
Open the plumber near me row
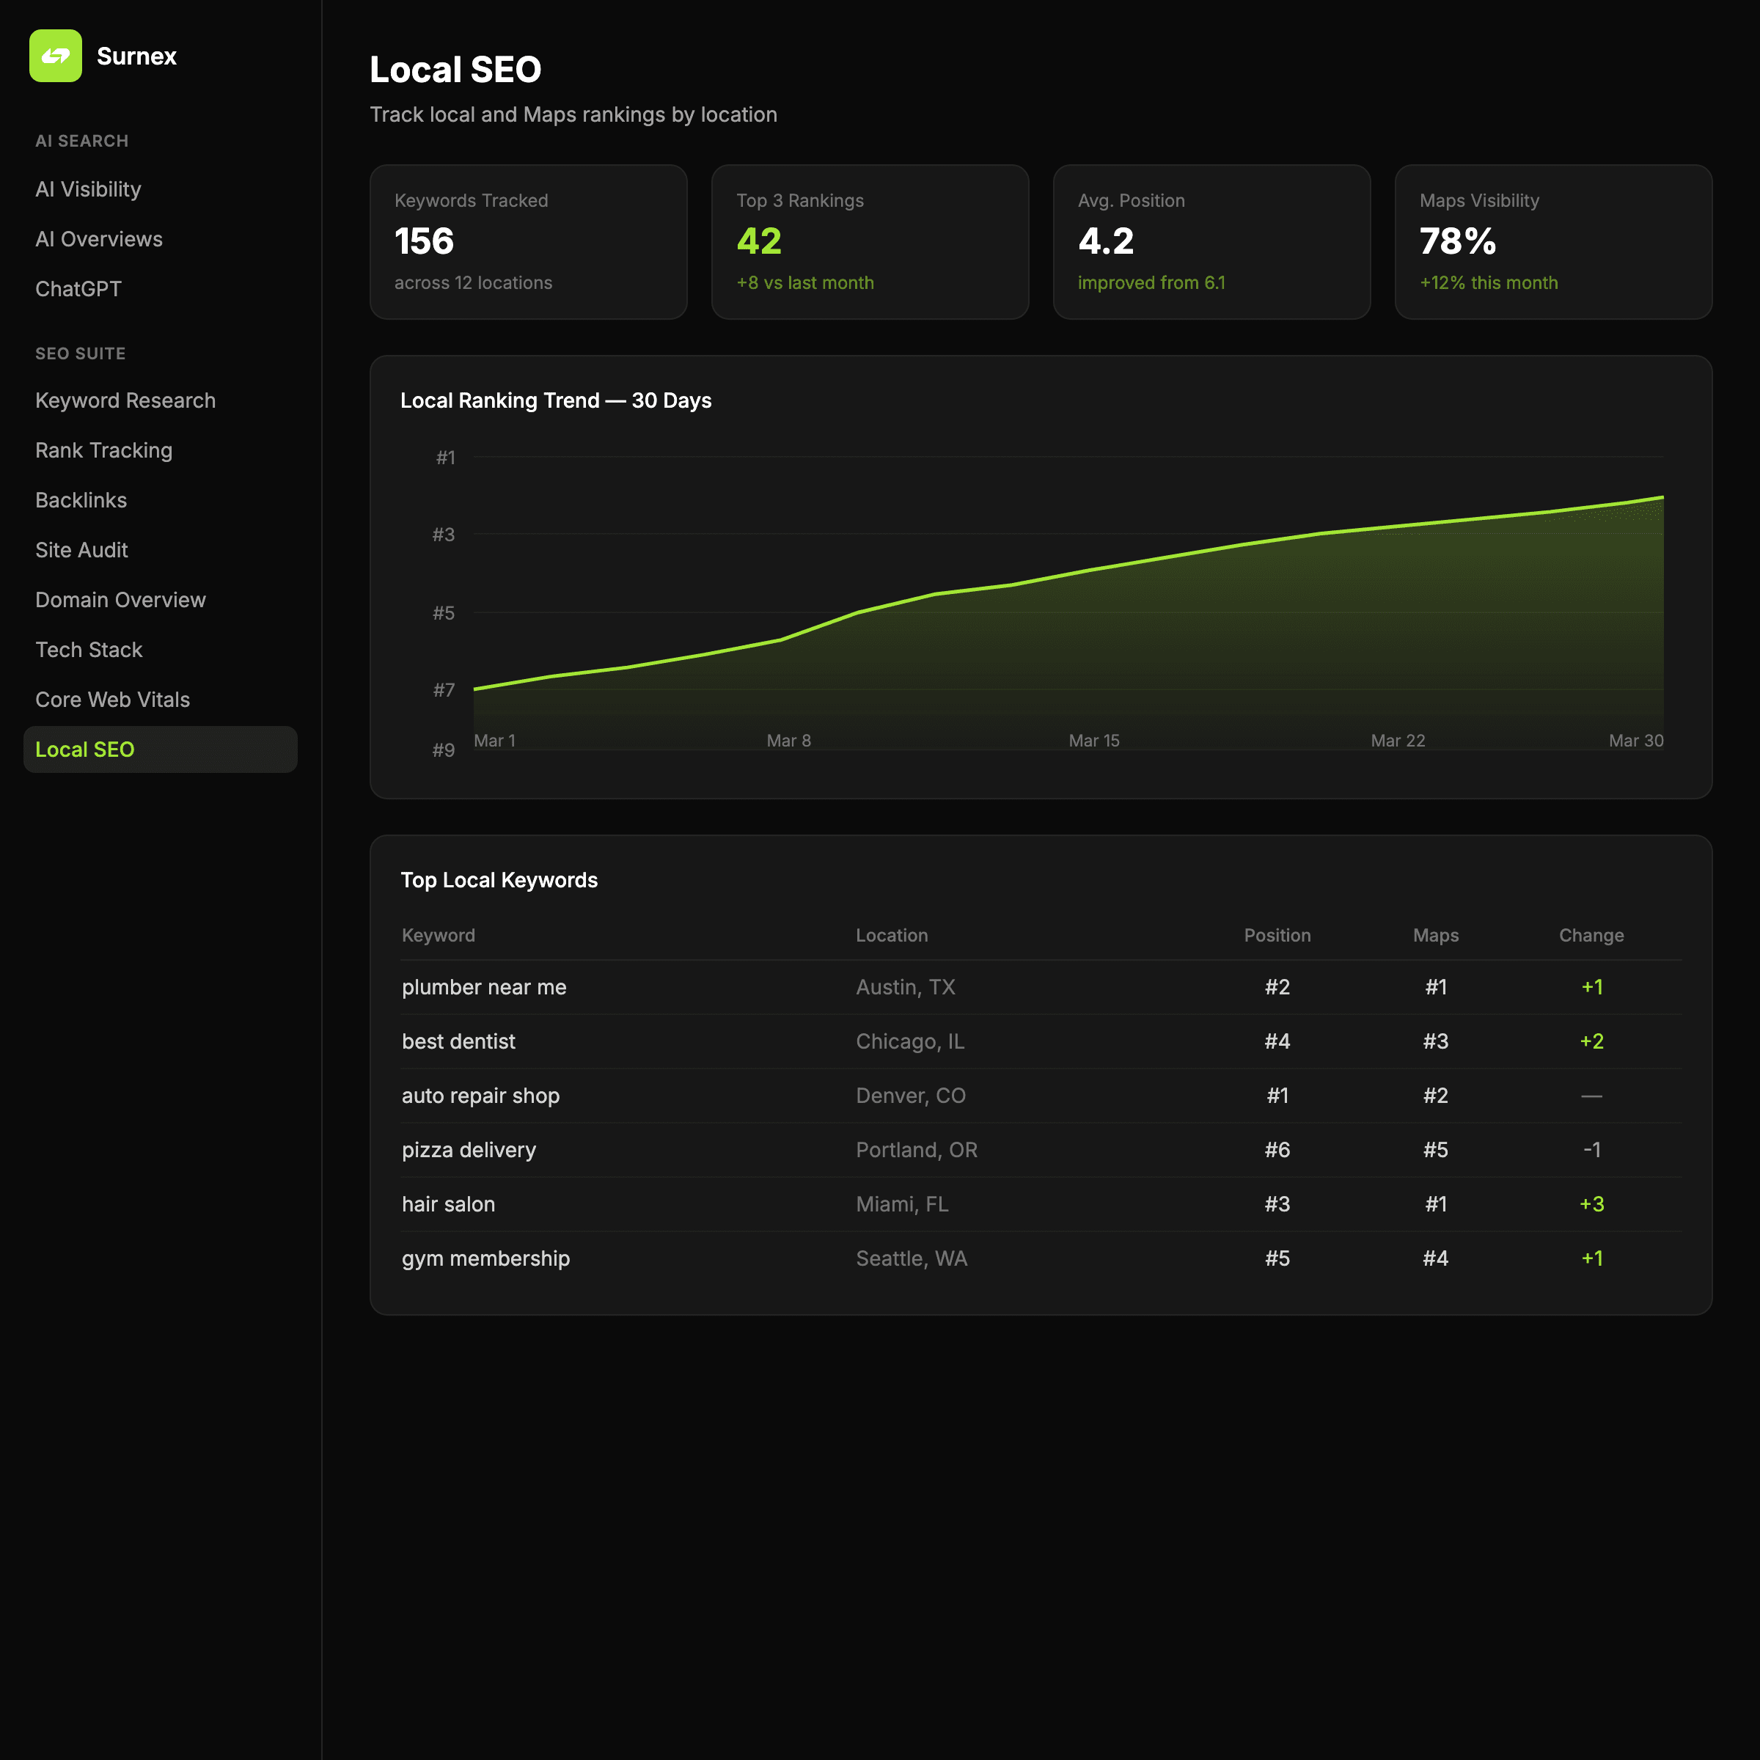tap(484, 988)
